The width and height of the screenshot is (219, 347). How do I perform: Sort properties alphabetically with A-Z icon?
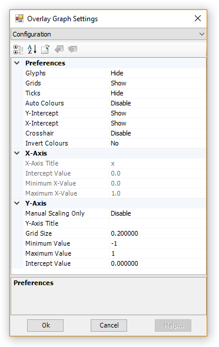32,49
